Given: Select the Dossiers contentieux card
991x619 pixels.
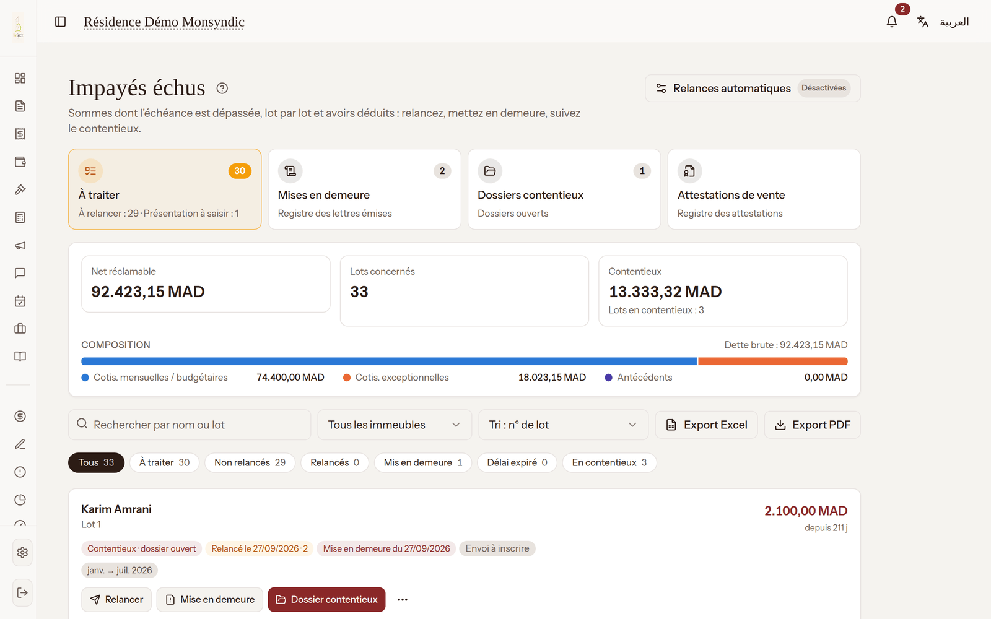Looking at the screenshot, I should pos(564,189).
